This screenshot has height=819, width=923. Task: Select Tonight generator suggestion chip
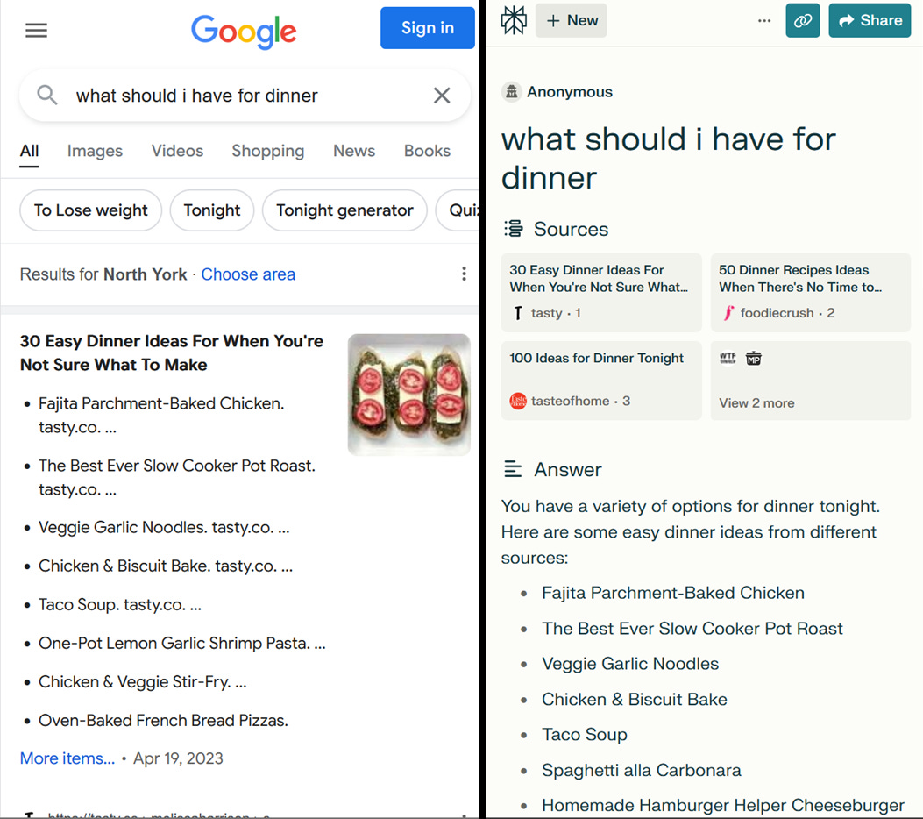[344, 210]
